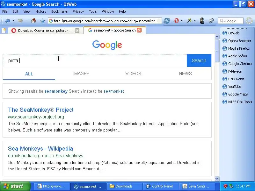Open Google Maps sidebar bookmark
The height and width of the screenshot is (191, 255).
click(x=235, y=94)
